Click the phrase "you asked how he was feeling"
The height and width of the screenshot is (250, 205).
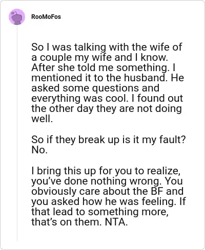pos(104,201)
